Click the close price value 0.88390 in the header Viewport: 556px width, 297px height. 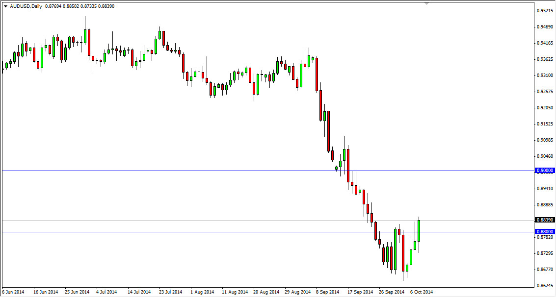click(x=107, y=6)
